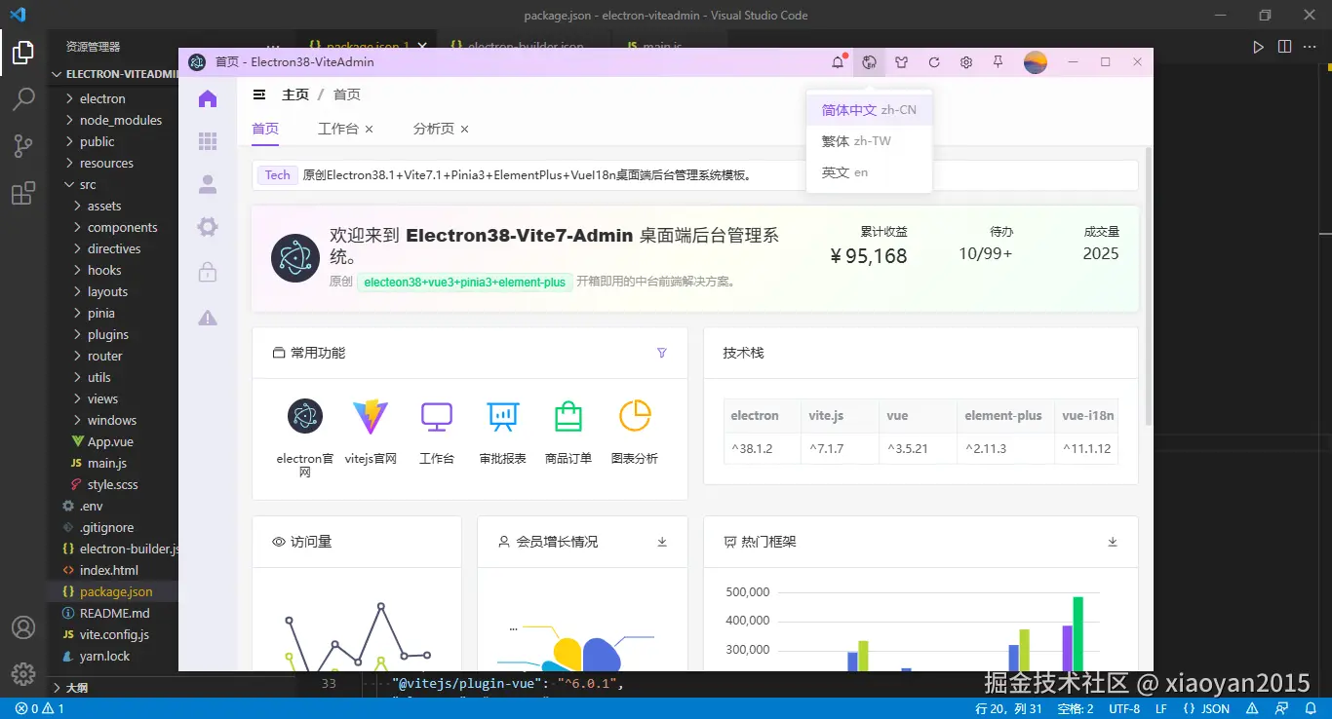Open VS Code Manage gear icon

click(x=23, y=674)
